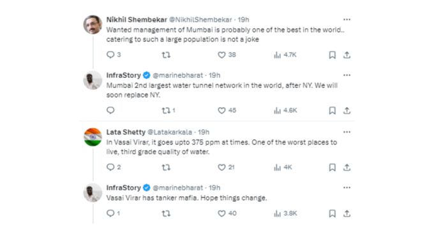Image resolution: width=434 pixels, height=244 pixels.
Task: Share Nikhil Shembekar's tweet
Action: [347, 55]
